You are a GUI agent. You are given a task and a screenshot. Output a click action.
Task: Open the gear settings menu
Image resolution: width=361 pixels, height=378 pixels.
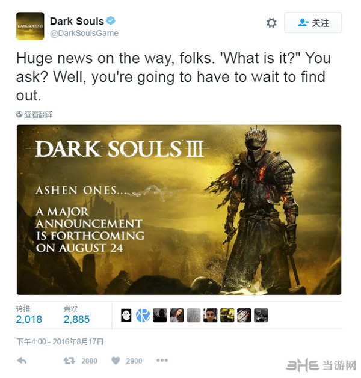(x=271, y=23)
